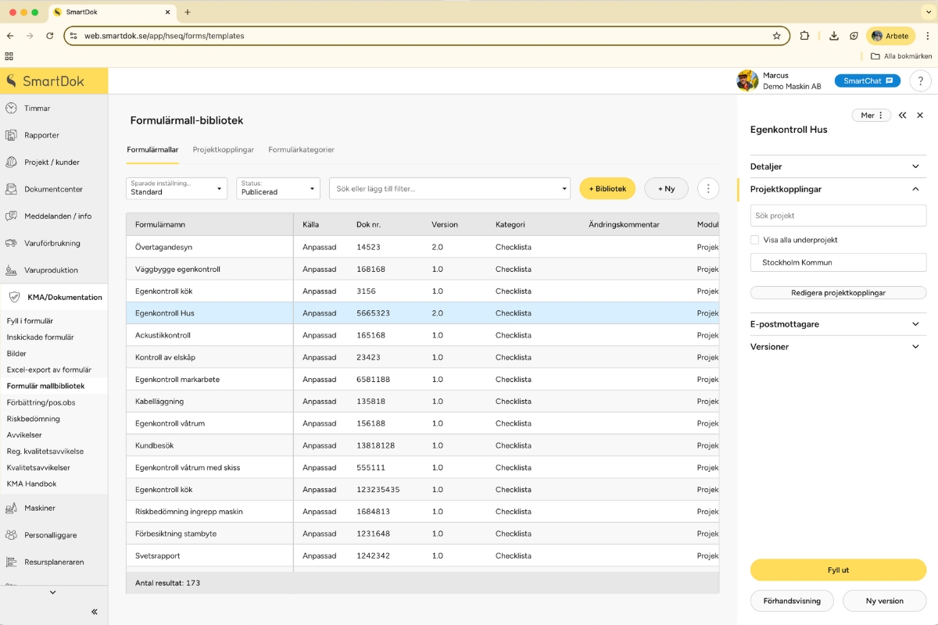Open Avvikelser submenu item
The image size is (938, 625).
[24, 435]
